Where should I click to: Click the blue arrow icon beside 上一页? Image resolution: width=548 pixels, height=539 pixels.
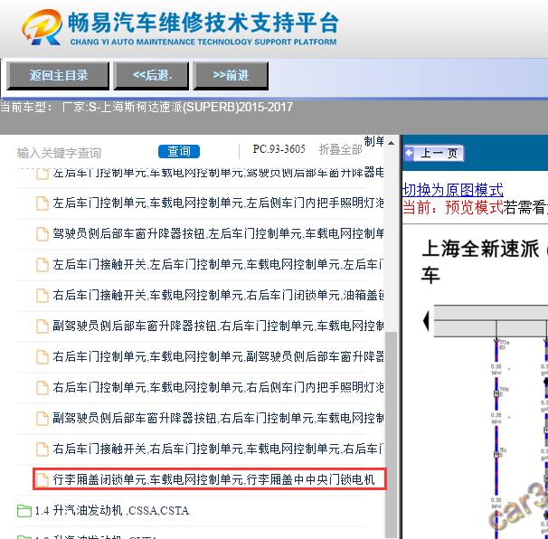coord(409,153)
